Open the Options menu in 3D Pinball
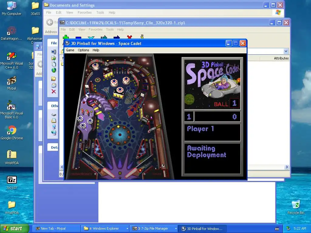Image resolution: width=311 pixels, height=233 pixels. point(83,50)
